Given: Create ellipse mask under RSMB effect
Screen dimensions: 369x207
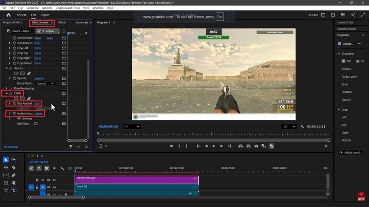Looking at the screenshot, I should click(16, 98).
